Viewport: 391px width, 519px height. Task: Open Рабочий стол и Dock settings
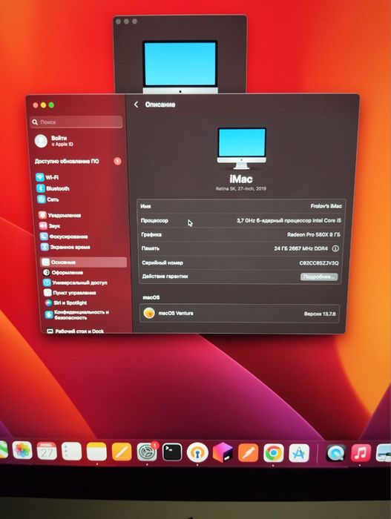(76, 331)
